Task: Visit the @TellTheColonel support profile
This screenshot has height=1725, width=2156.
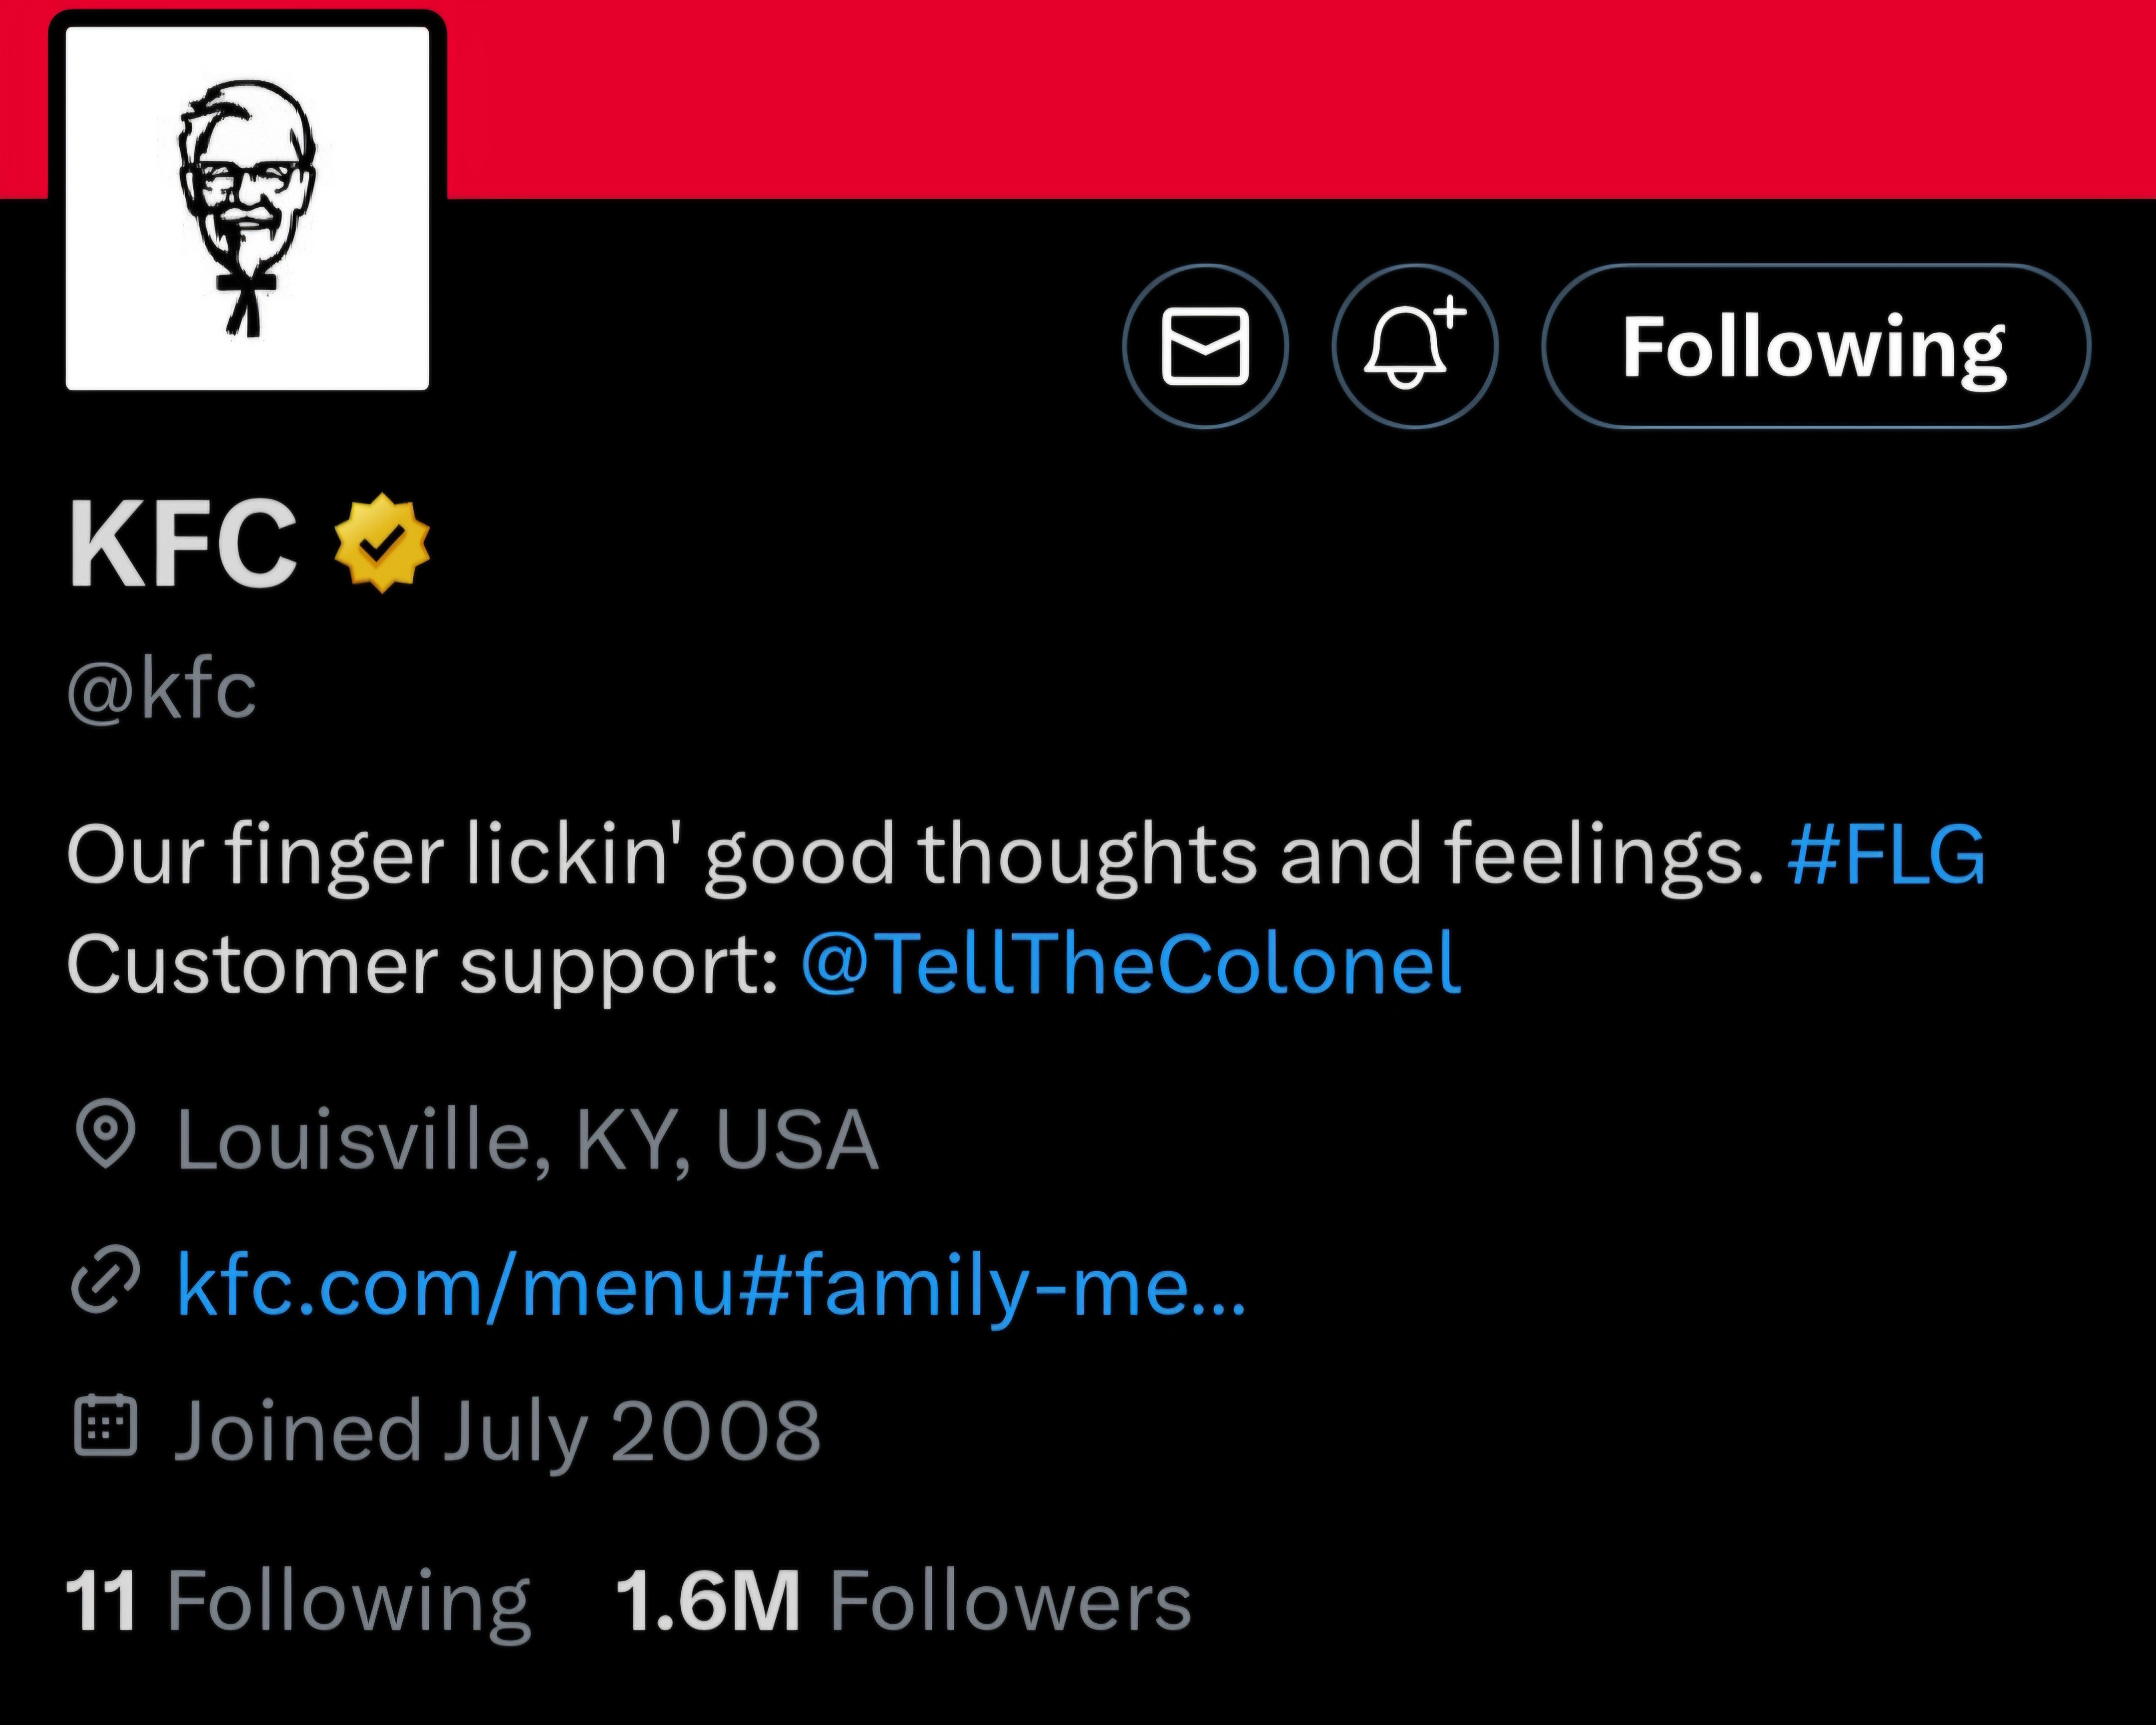Action: 1131,964
